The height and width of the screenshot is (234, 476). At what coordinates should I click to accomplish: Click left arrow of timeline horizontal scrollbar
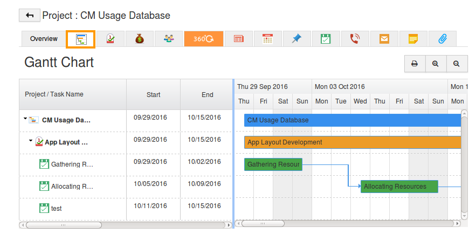tap(238, 224)
